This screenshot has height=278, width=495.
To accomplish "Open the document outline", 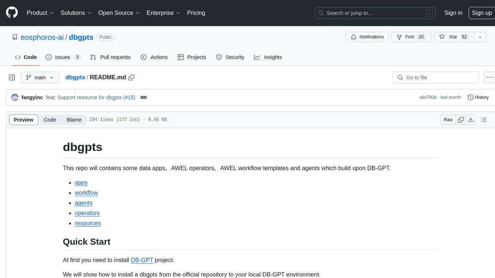I will [x=484, y=120].
